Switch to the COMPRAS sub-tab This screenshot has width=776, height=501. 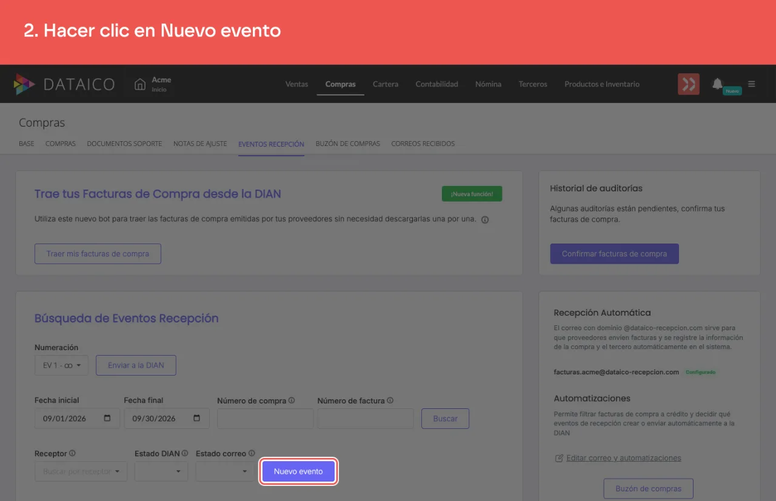[x=61, y=144]
